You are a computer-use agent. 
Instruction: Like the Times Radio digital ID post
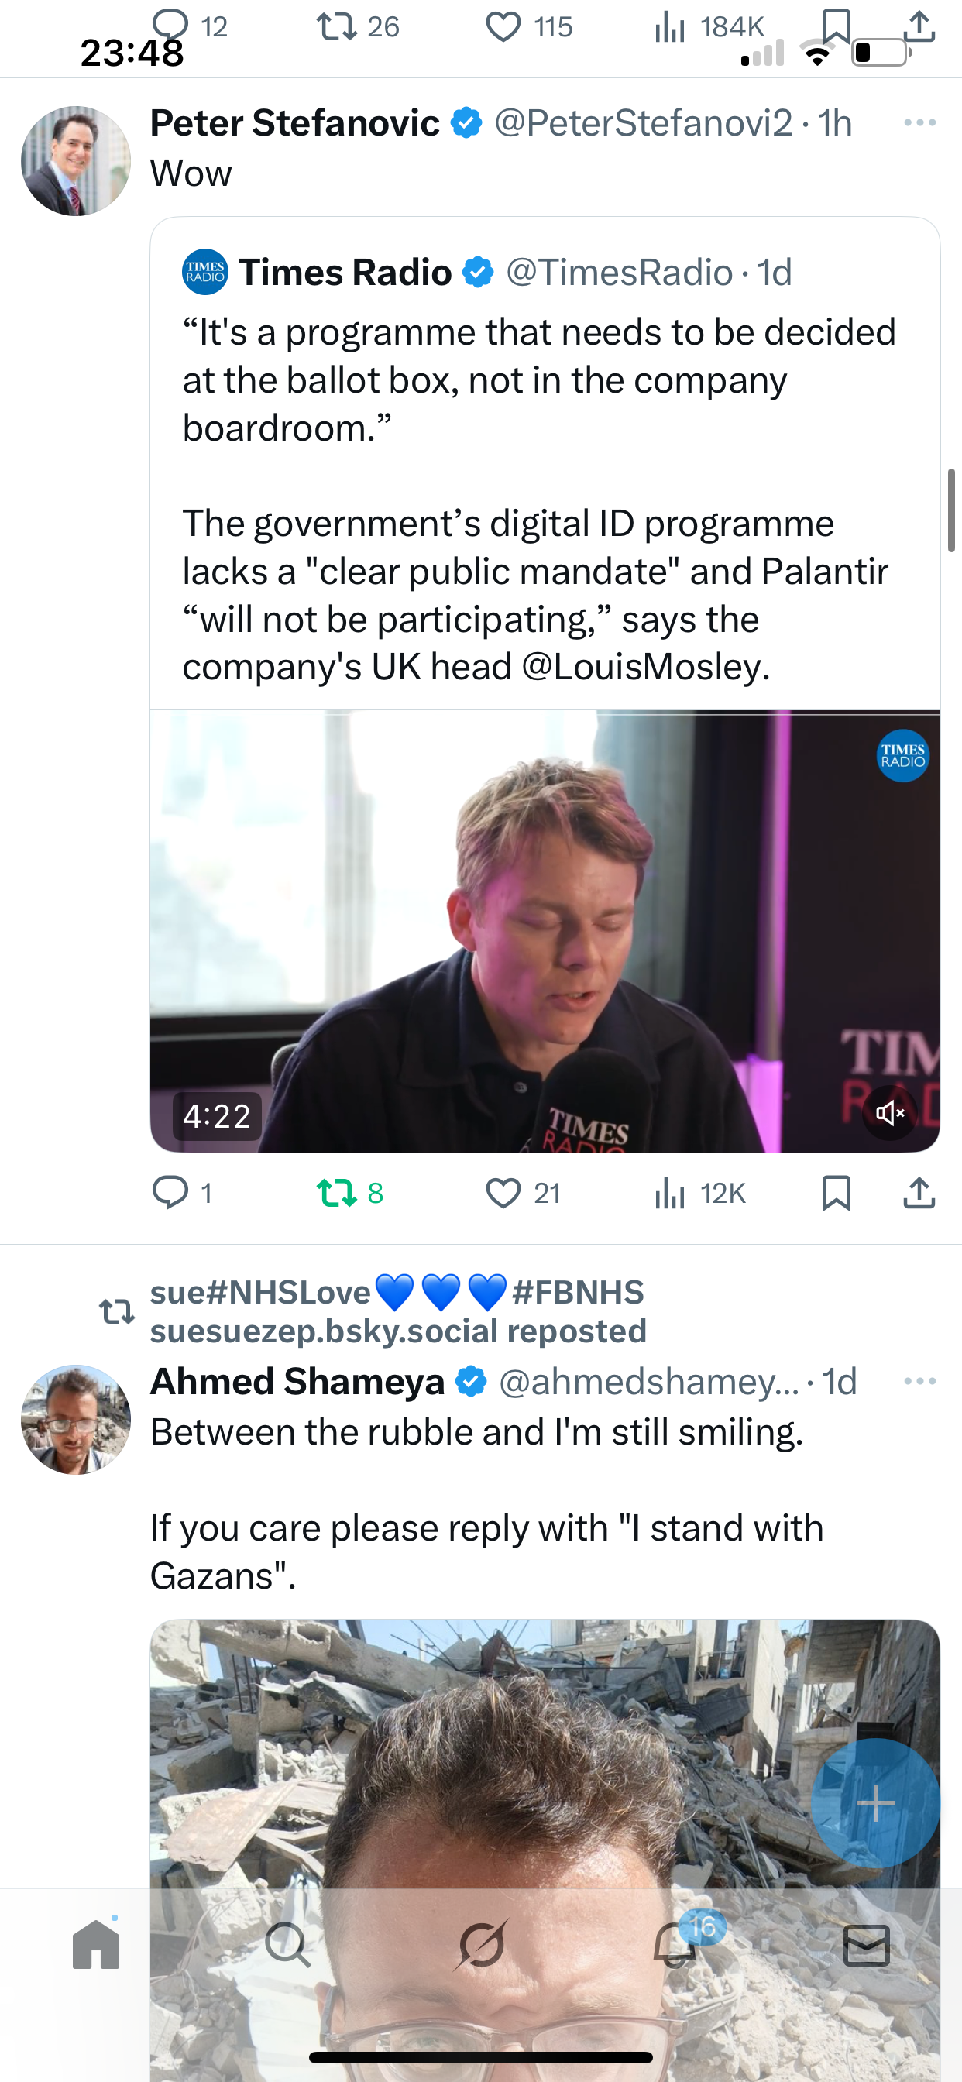[503, 1193]
